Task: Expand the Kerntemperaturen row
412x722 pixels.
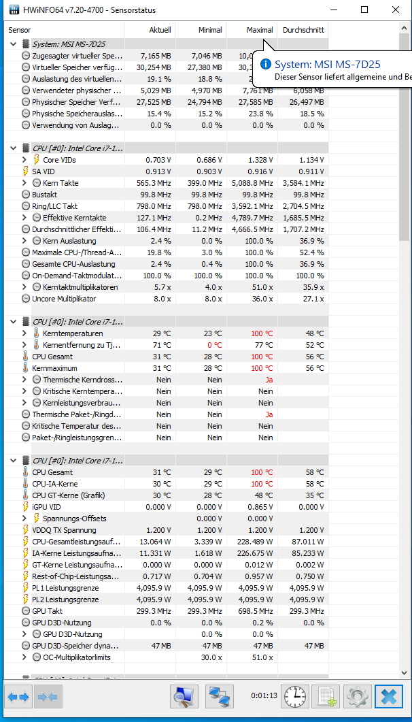Action: click(x=24, y=333)
